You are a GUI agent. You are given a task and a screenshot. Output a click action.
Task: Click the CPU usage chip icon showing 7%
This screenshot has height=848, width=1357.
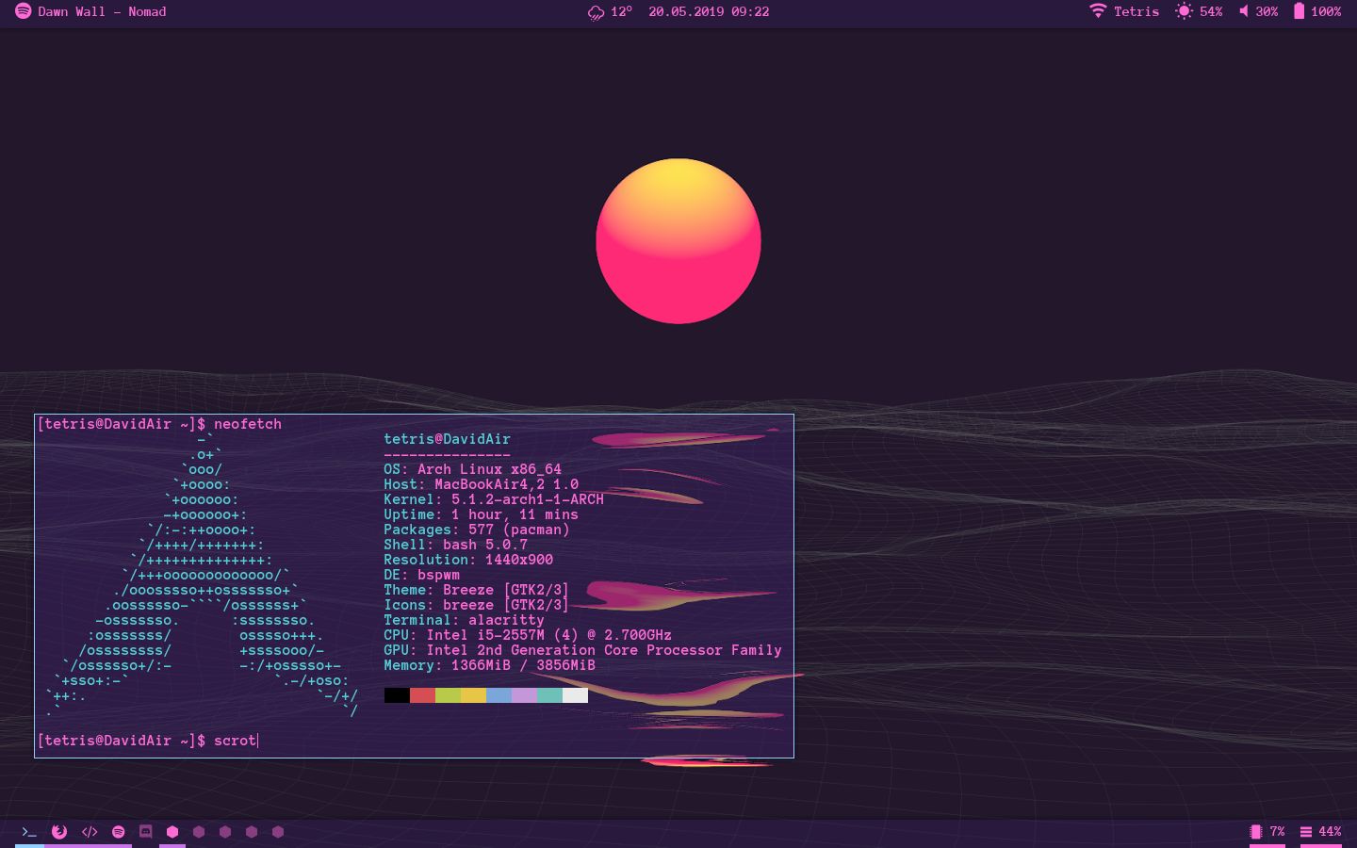tap(1256, 832)
